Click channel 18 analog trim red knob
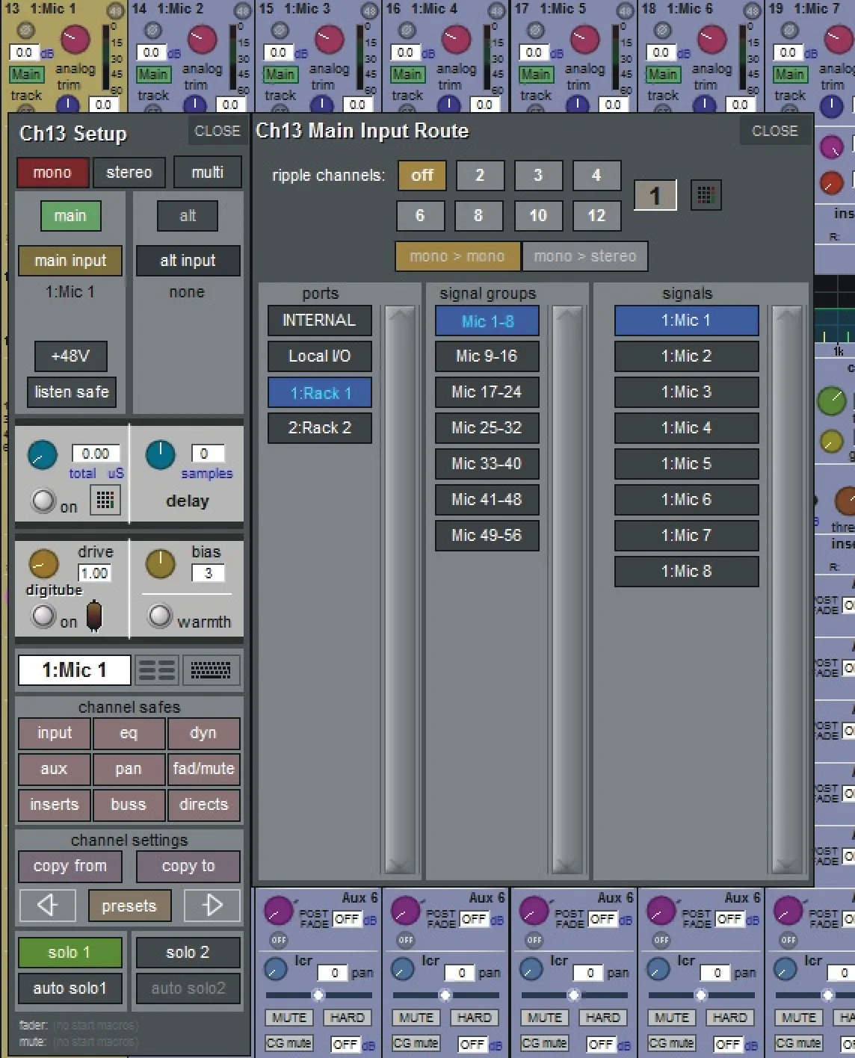 (712, 40)
